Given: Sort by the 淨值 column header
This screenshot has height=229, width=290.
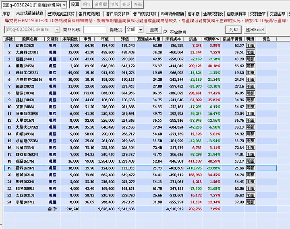Looking at the screenshot, I should click(x=125, y=39).
